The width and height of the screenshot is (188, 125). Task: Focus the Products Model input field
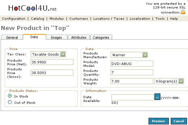tap(132, 64)
